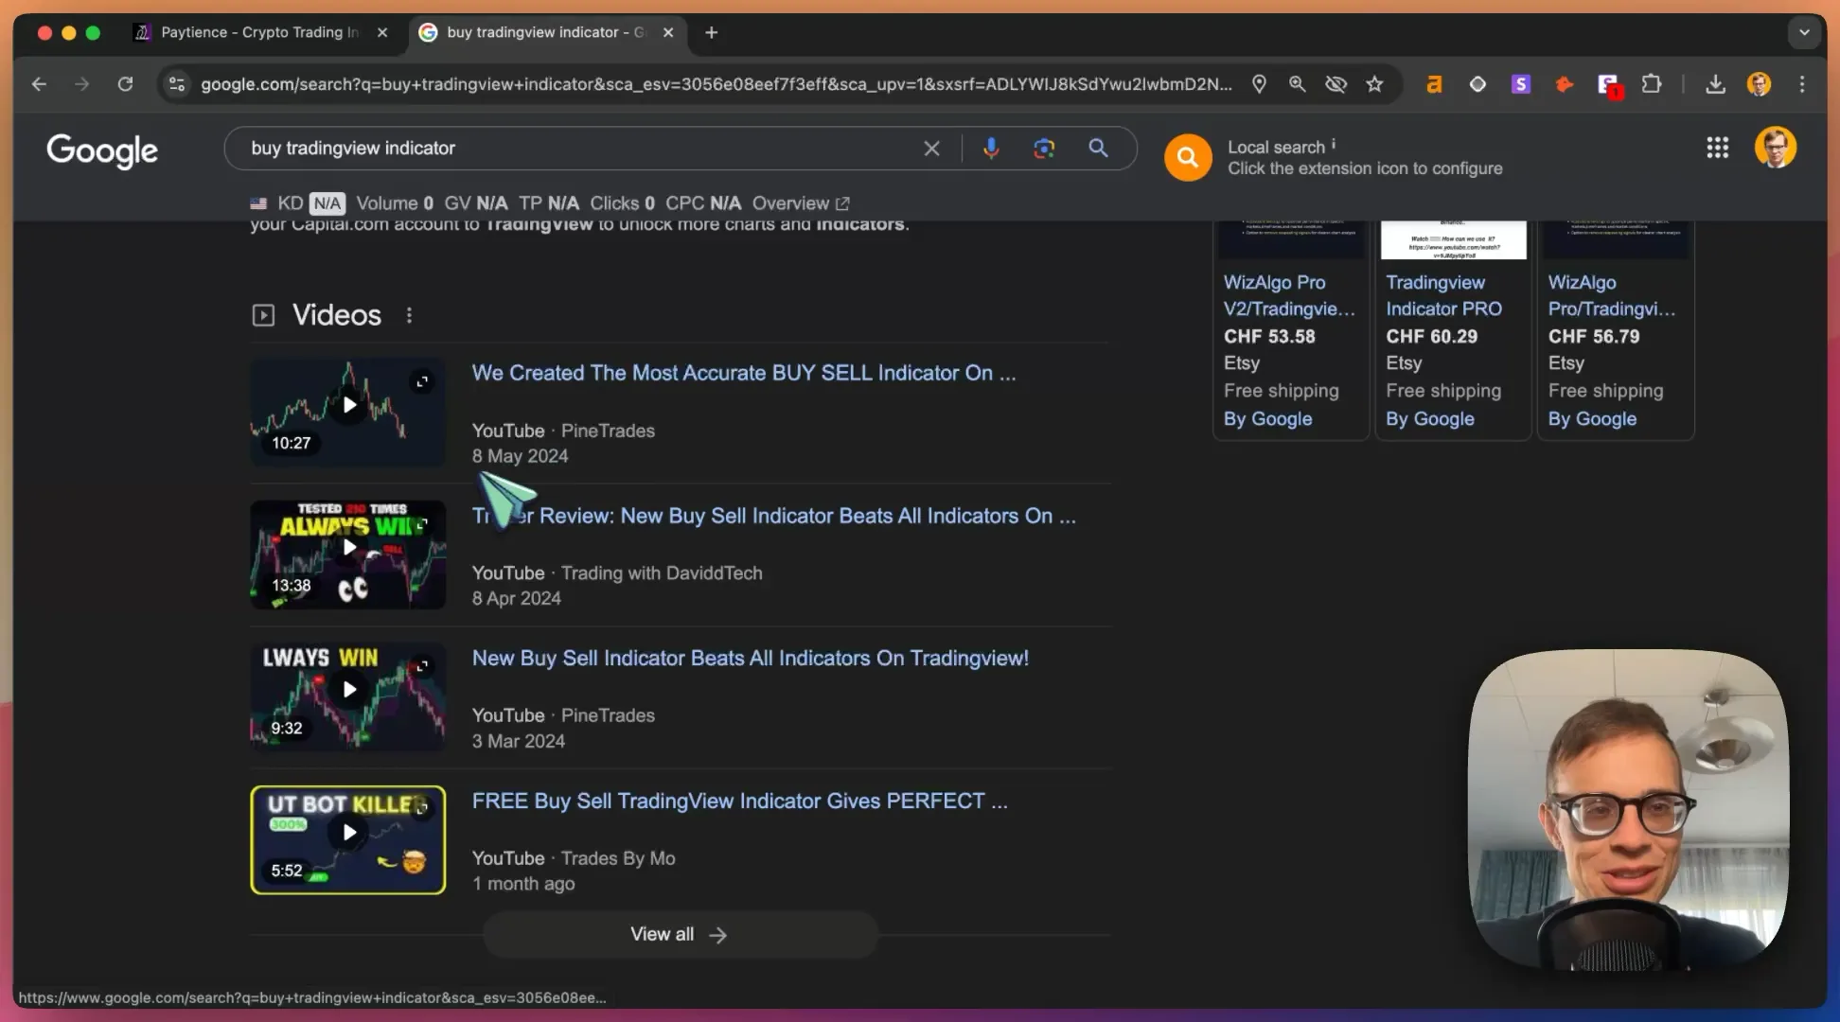Close the Paytience tab
The height and width of the screenshot is (1022, 1840).
pos(382,32)
